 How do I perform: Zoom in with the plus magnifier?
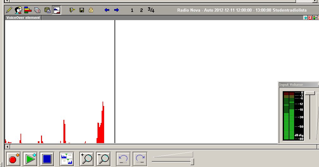pos(86,159)
